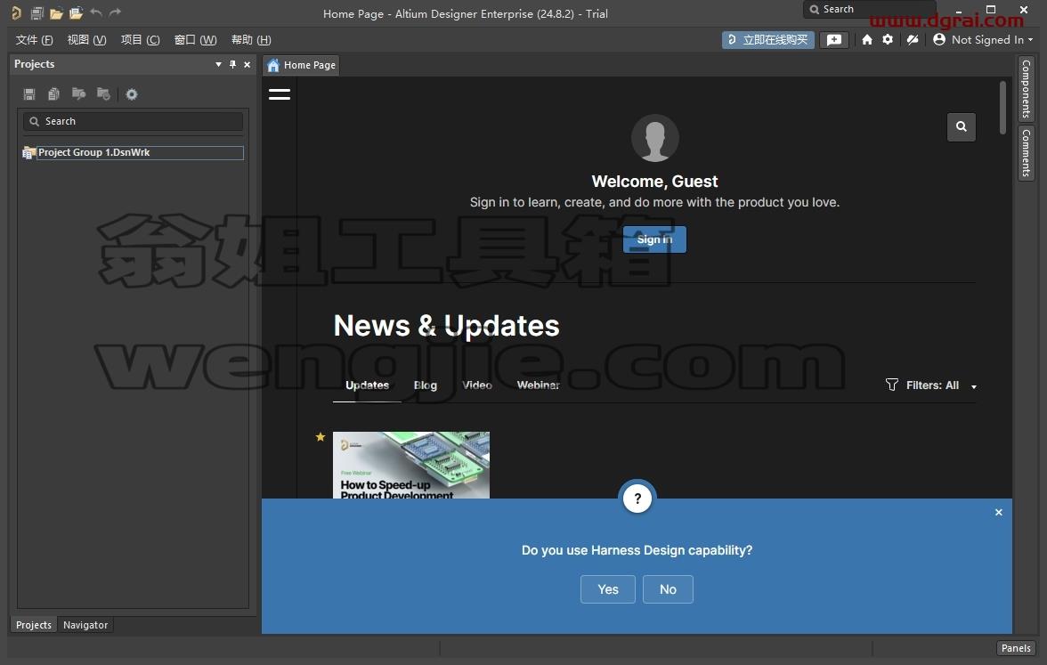The height and width of the screenshot is (665, 1047).
Task: Click the top title bar Search field
Action: pyautogui.click(x=869, y=9)
